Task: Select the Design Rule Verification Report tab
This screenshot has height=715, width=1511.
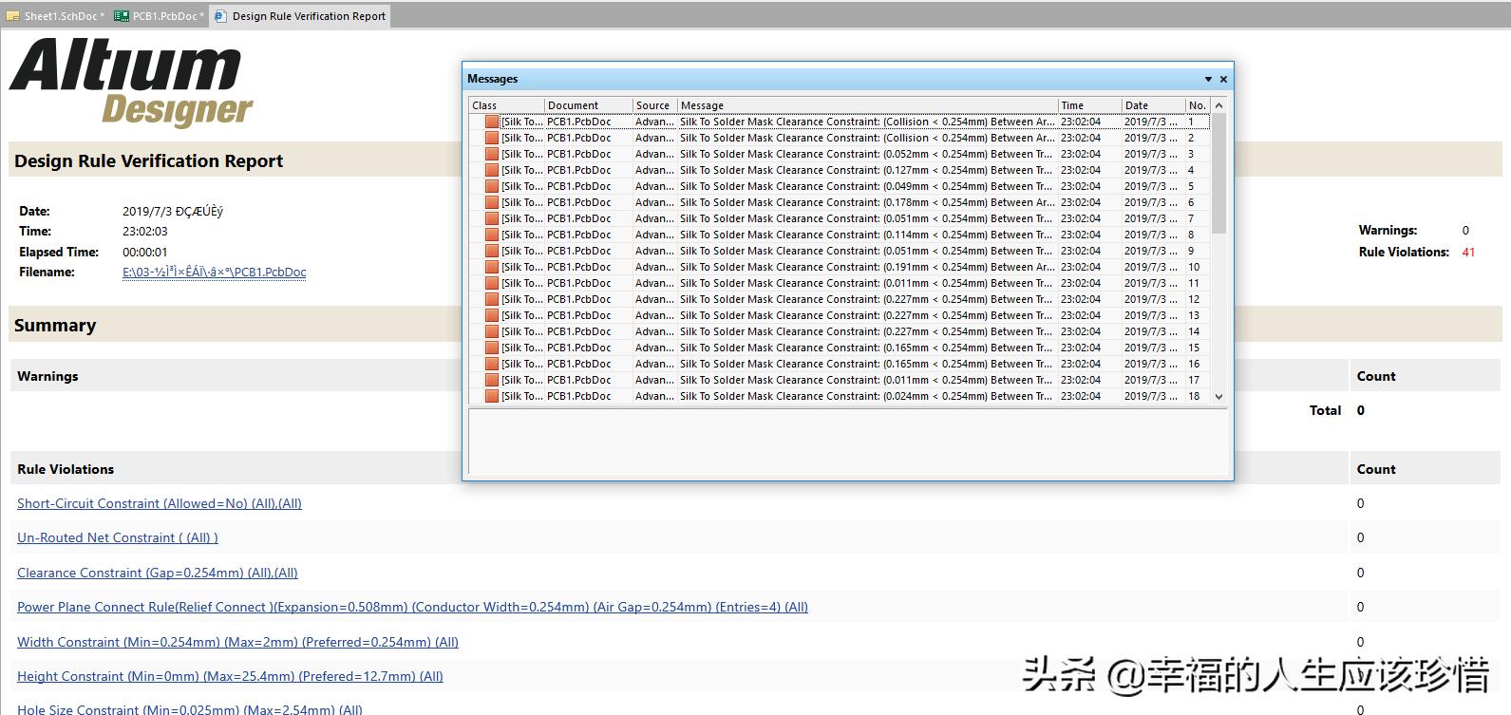Action: pos(300,16)
